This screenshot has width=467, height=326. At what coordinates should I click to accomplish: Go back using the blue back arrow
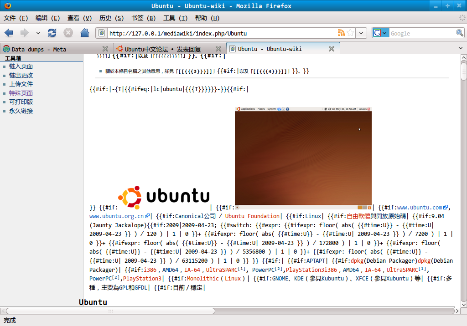pyautogui.click(x=9, y=33)
